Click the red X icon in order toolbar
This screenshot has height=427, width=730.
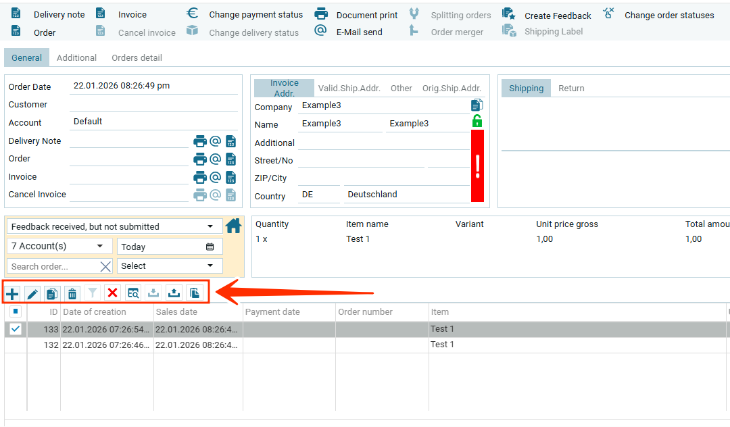tap(113, 293)
